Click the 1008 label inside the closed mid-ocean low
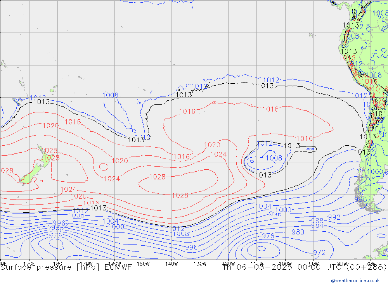The width and height of the screenshot is (388, 284). (274, 158)
